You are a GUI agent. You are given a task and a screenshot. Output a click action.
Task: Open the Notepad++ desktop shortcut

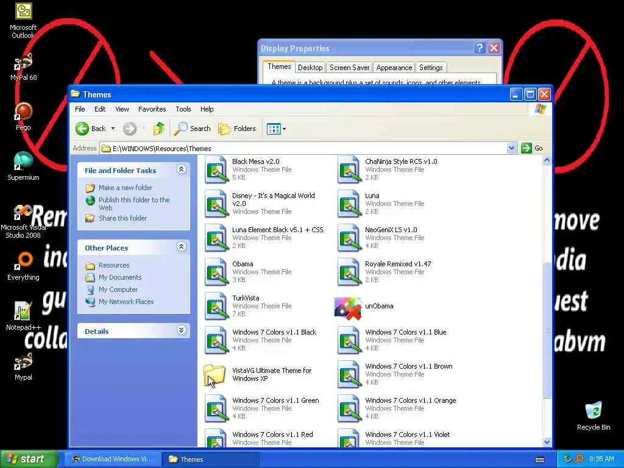[23, 316]
